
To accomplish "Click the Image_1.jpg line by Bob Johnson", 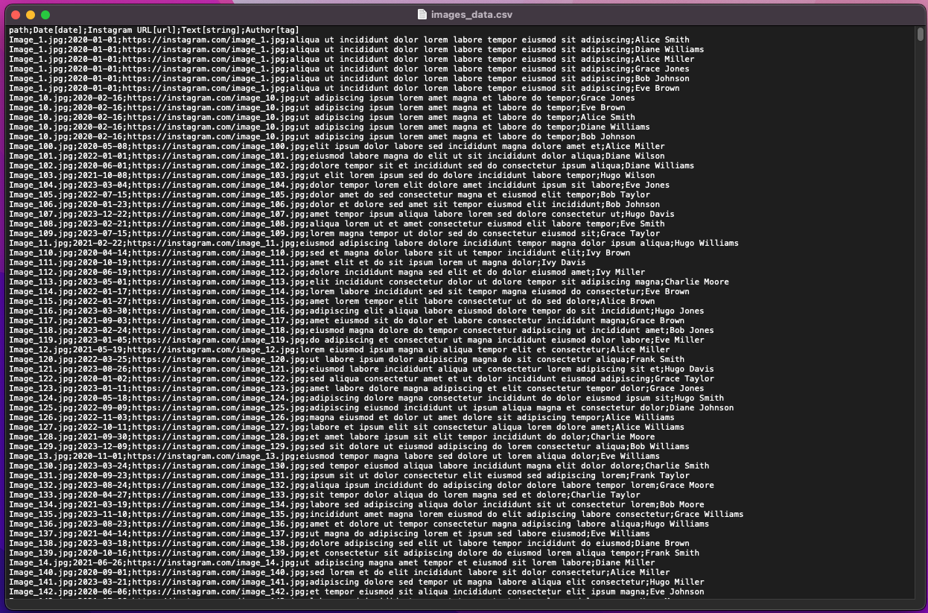I will (349, 78).
